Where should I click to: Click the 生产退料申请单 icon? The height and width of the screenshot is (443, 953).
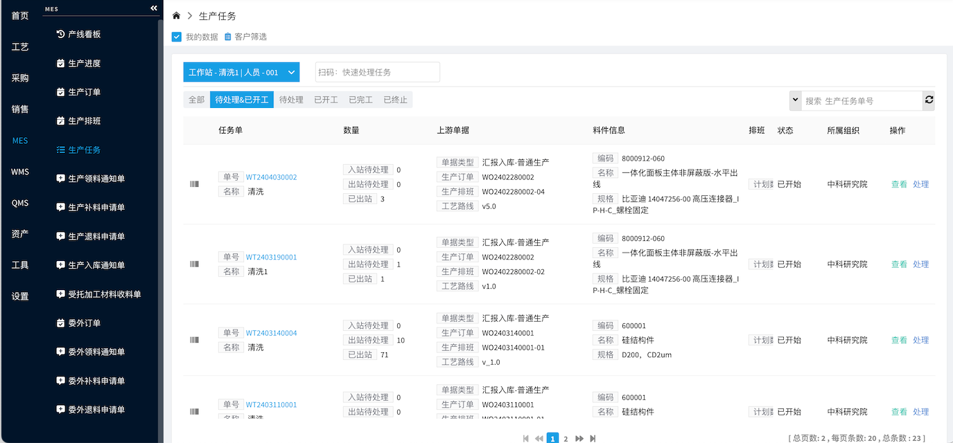(x=60, y=236)
